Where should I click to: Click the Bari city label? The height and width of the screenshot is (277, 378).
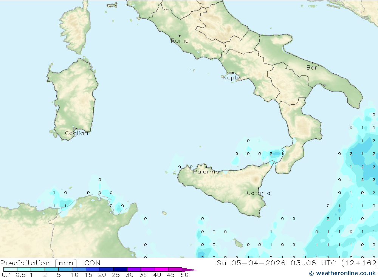tap(313, 68)
